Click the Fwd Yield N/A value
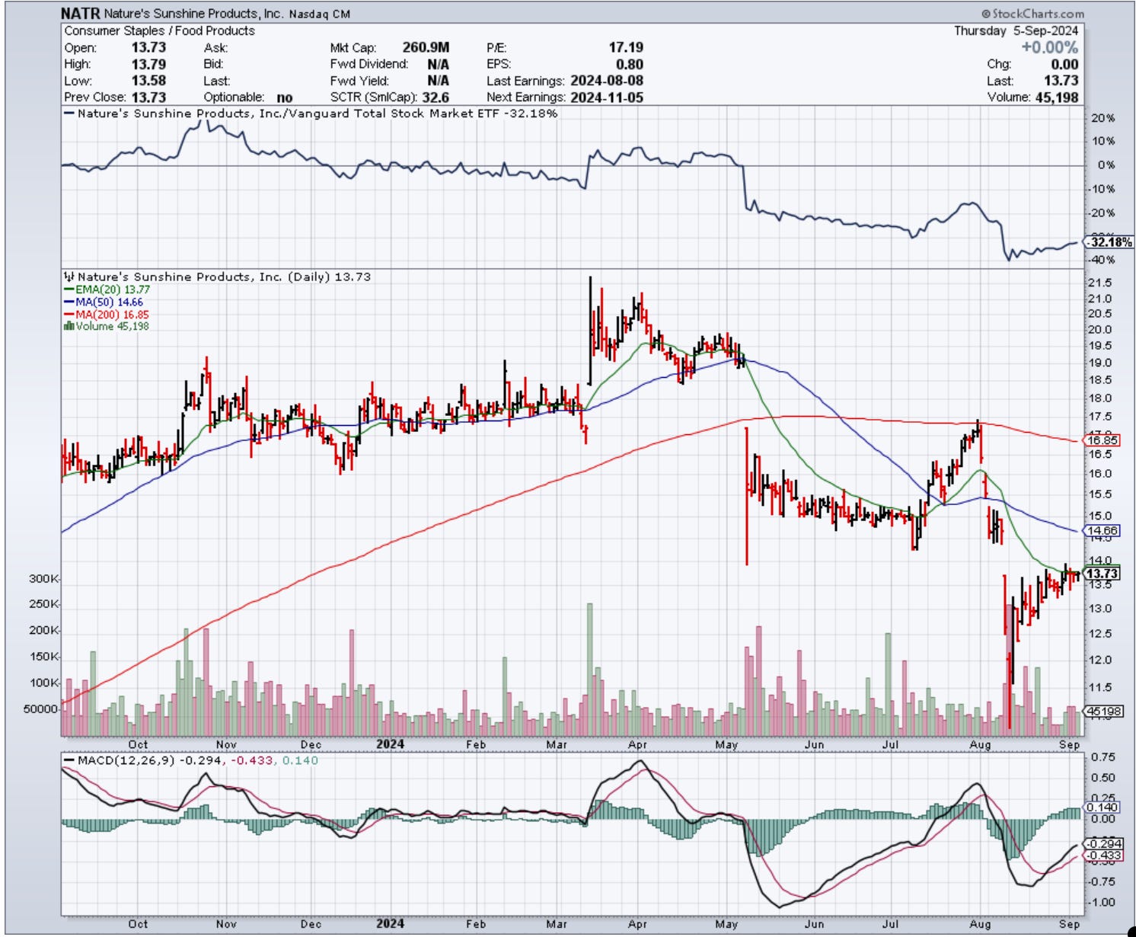Screen dimensions: 1136x937 438,81
